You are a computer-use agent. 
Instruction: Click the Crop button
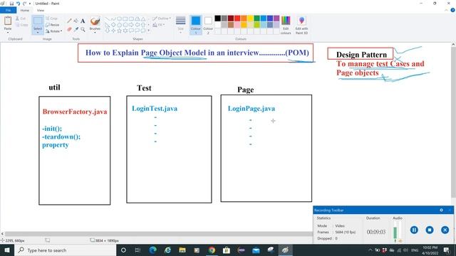pos(51,18)
